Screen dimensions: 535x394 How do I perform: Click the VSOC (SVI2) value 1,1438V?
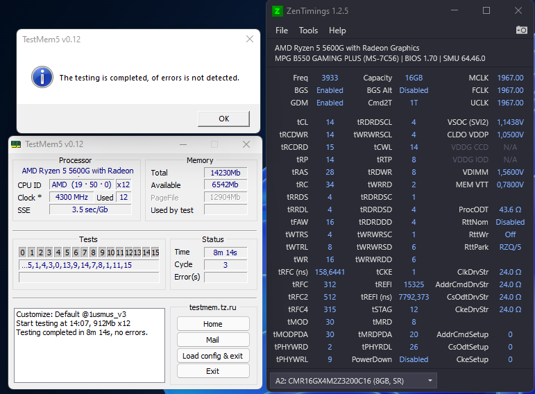(510, 122)
